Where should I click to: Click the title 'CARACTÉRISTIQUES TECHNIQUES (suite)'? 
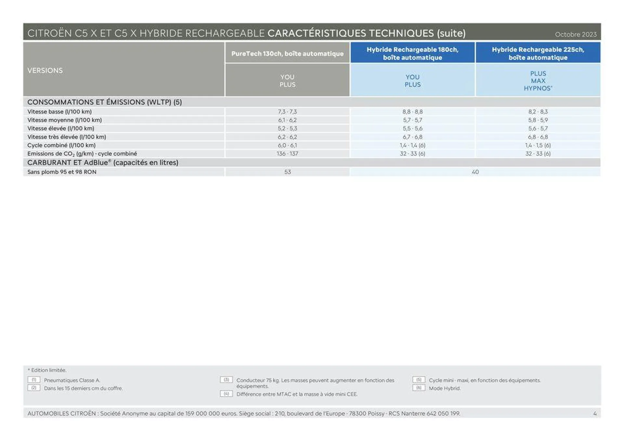click(x=367, y=33)
